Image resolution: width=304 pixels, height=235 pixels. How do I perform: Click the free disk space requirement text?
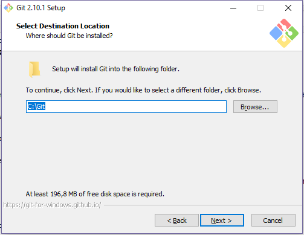95,194
